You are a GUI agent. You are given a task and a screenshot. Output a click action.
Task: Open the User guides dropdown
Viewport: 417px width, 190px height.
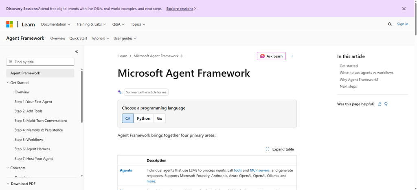(x=125, y=38)
